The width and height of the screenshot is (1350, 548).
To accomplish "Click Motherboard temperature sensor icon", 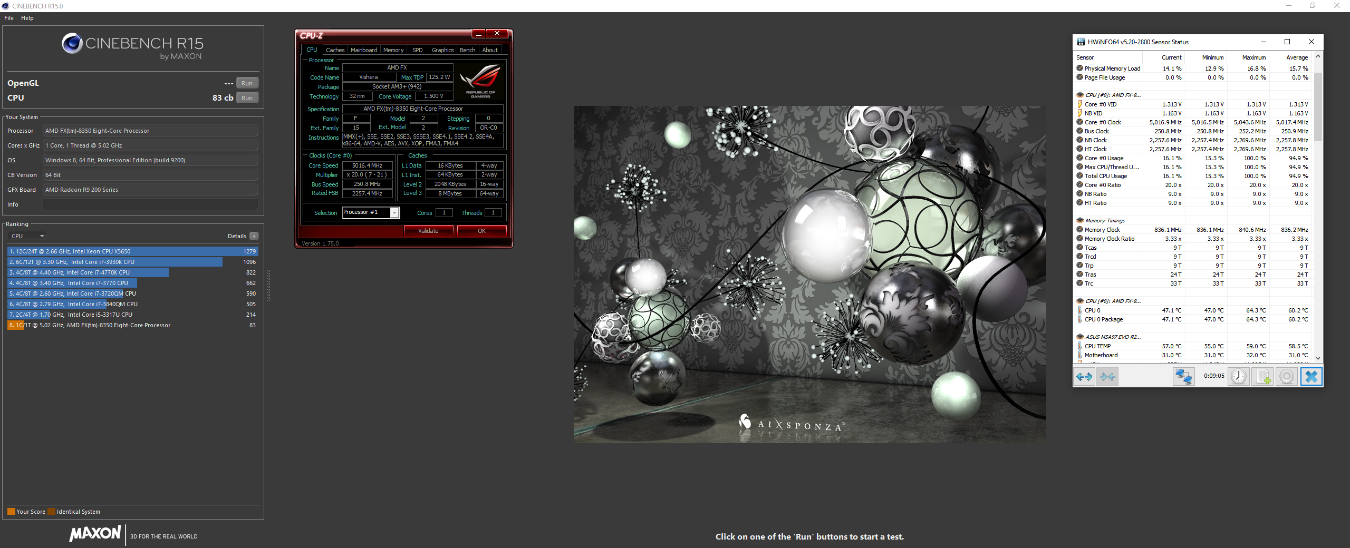I will (1079, 355).
